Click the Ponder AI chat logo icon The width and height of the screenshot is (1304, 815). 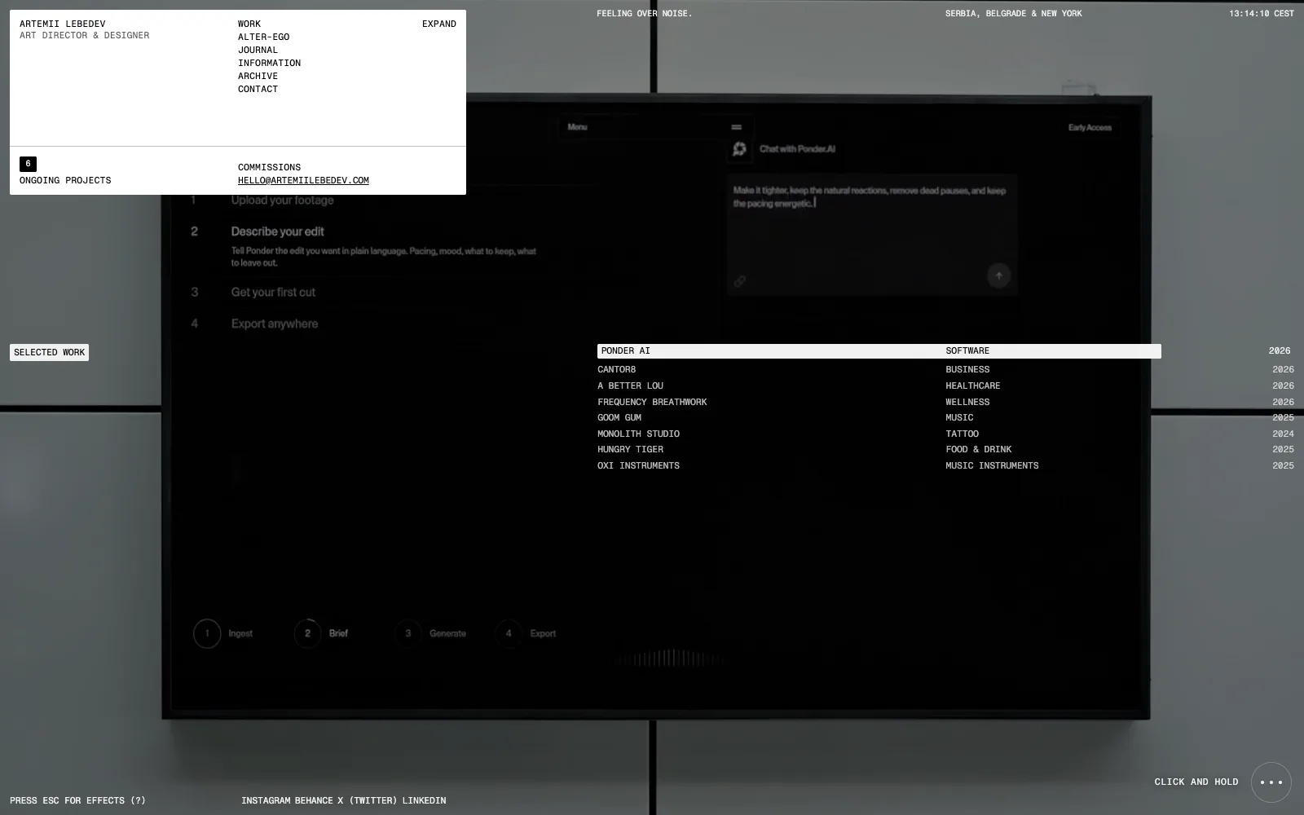(x=739, y=148)
